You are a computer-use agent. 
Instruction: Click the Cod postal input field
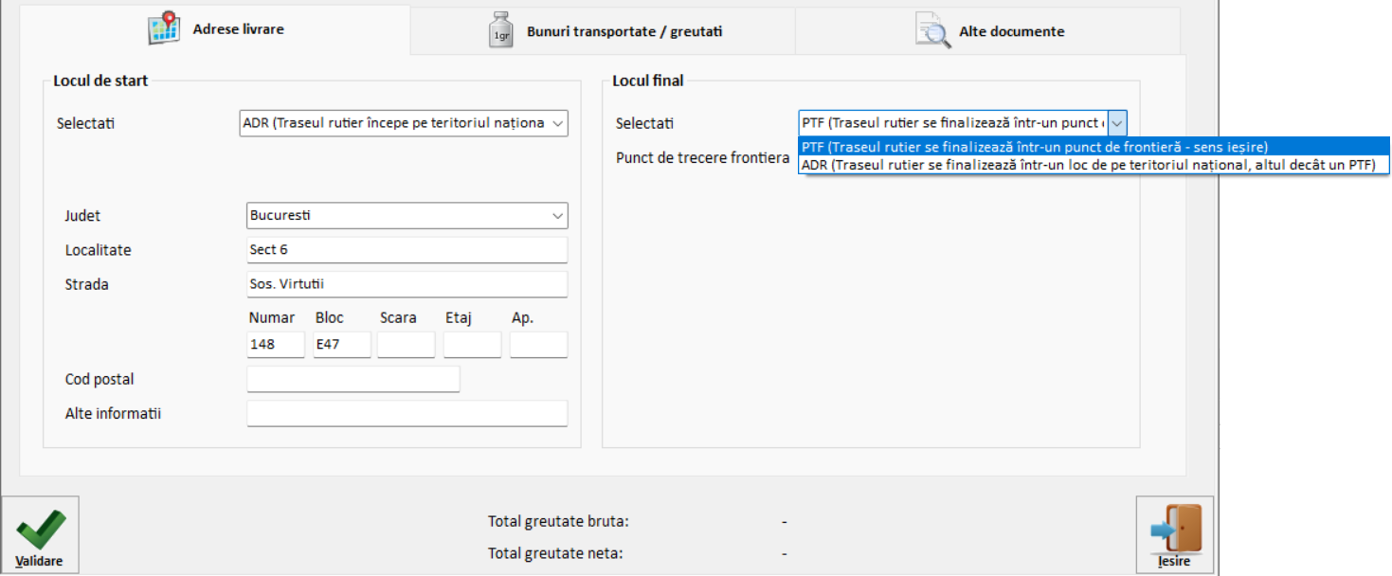point(353,379)
